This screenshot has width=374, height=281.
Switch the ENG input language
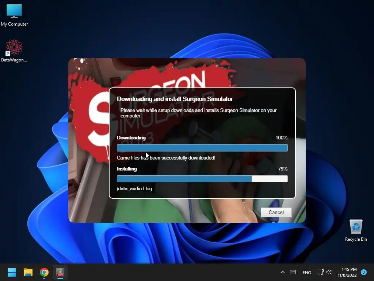(x=307, y=272)
